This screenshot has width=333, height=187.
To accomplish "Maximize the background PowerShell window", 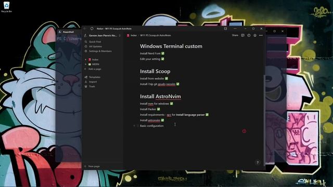I will [x=274, y=31].
